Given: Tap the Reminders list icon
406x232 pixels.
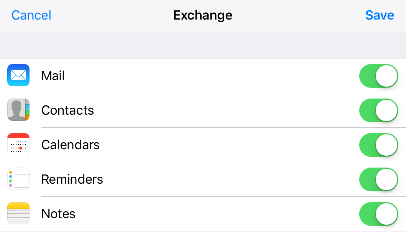Looking at the screenshot, I should pos(18,179).
